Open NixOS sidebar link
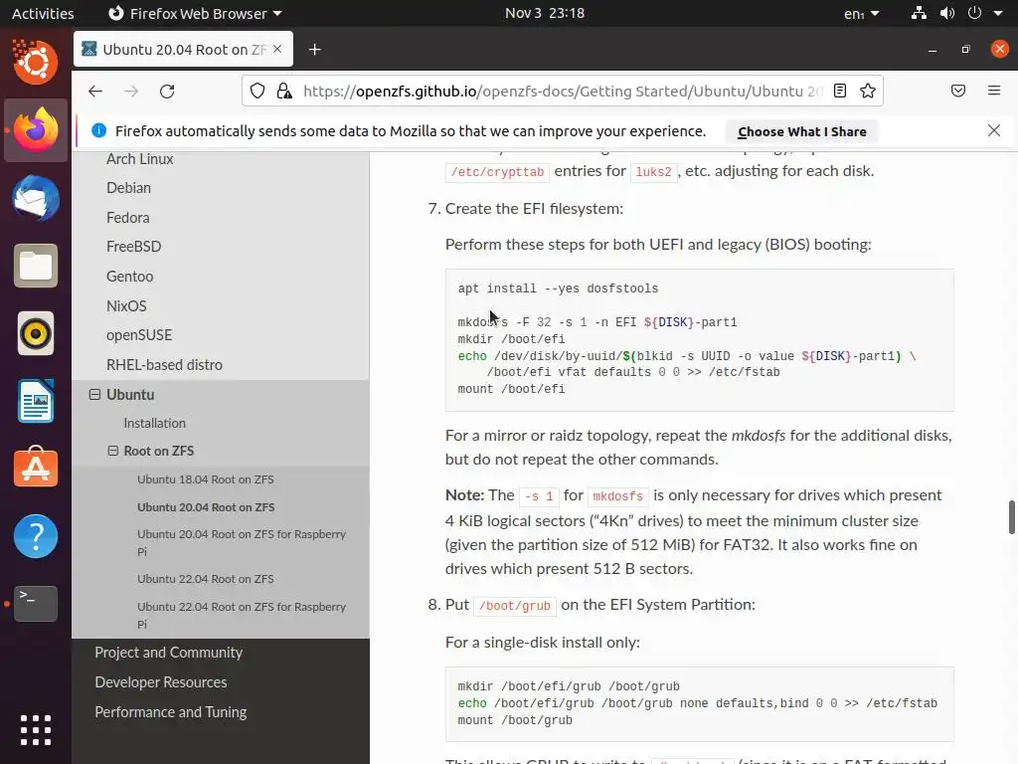Viewport: 1018px width, 764px height. [x=126, y=305]
